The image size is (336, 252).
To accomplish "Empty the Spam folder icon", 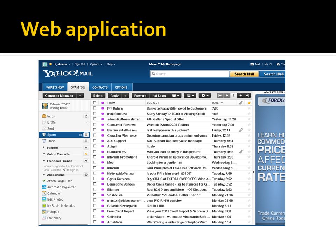I will click(x=86, y=134).
